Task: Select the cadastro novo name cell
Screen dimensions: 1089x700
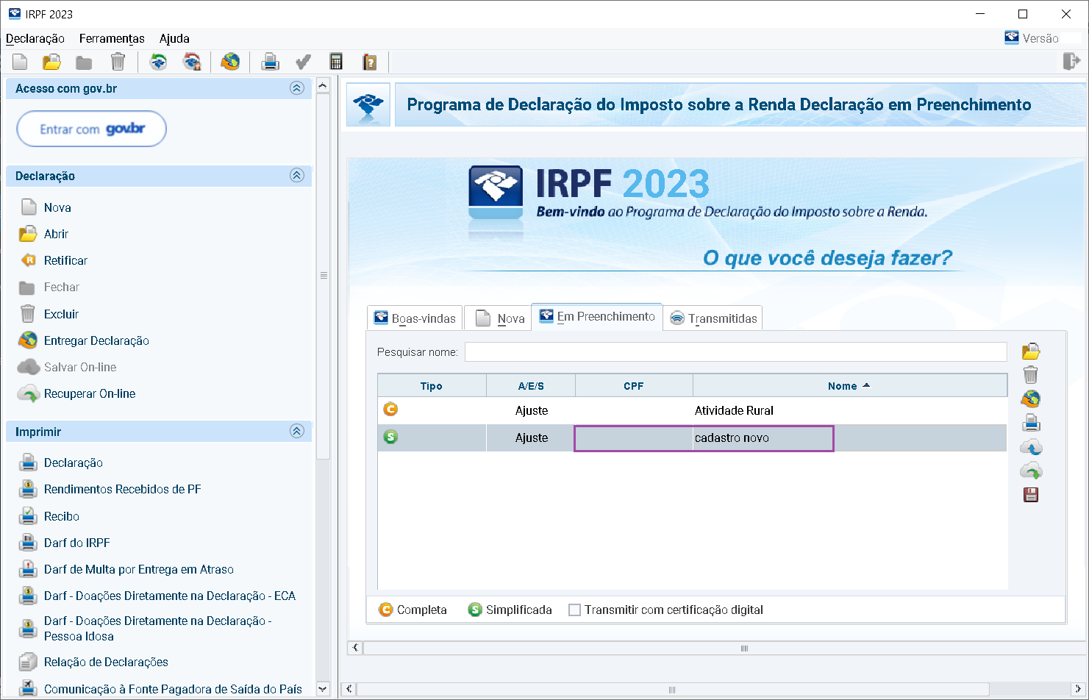Action: (x=850, y=438)
